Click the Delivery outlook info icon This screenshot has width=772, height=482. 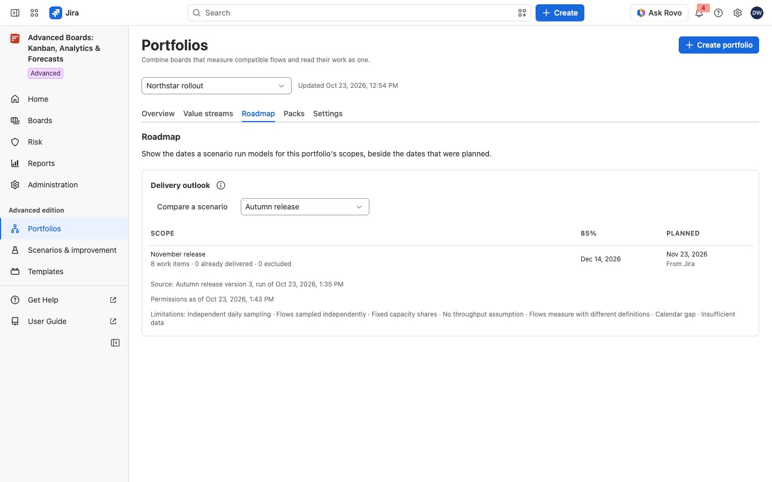pyautogui.click(x=221, y=185)
